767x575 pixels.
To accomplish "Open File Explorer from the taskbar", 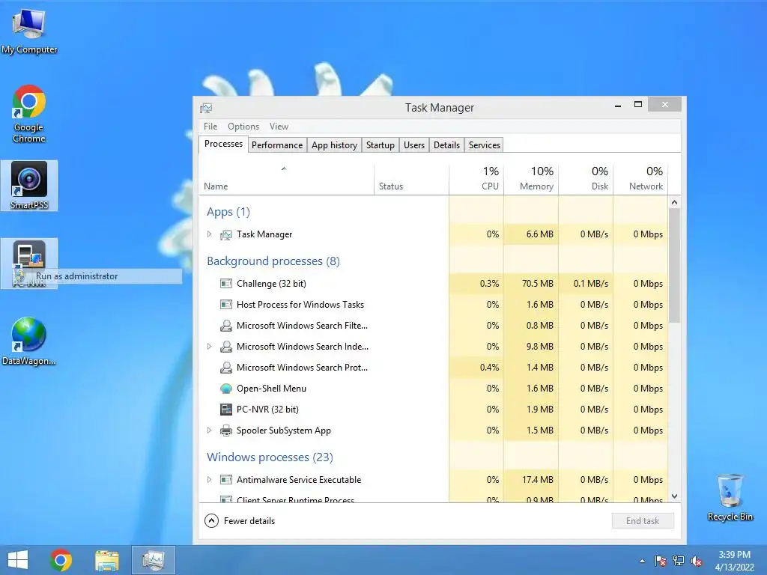I will (106, 560).
